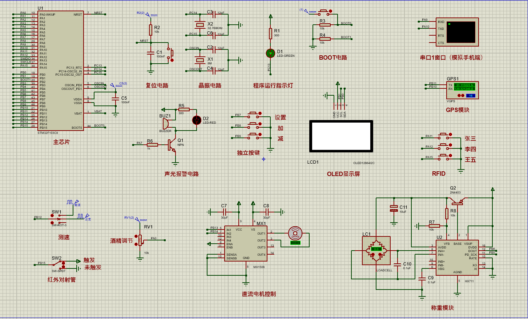
Task: Click the RFID label
Action: click(439, 174)
